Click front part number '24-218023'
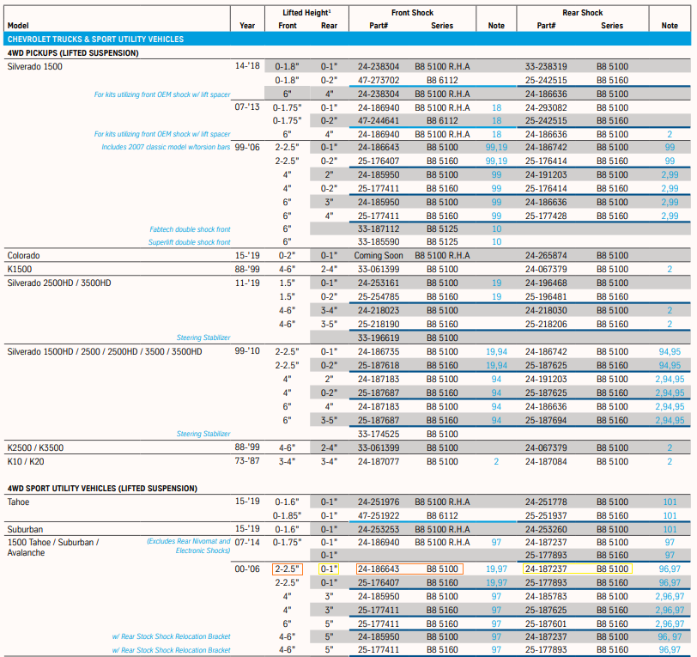 tap(379, 311)
